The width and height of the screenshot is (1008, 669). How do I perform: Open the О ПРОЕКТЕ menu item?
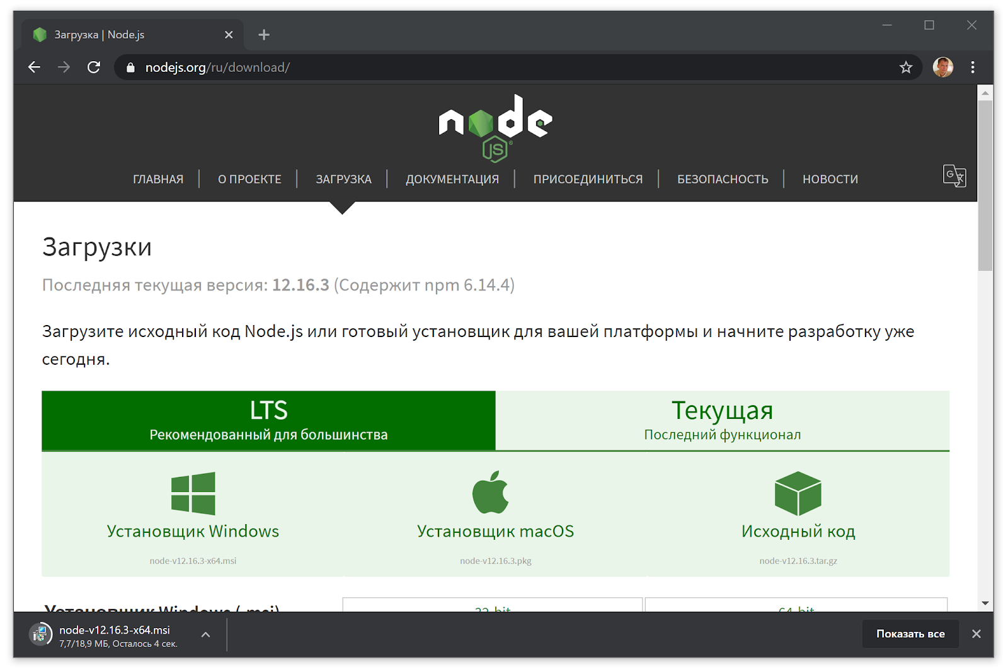[x=249, y=180]
